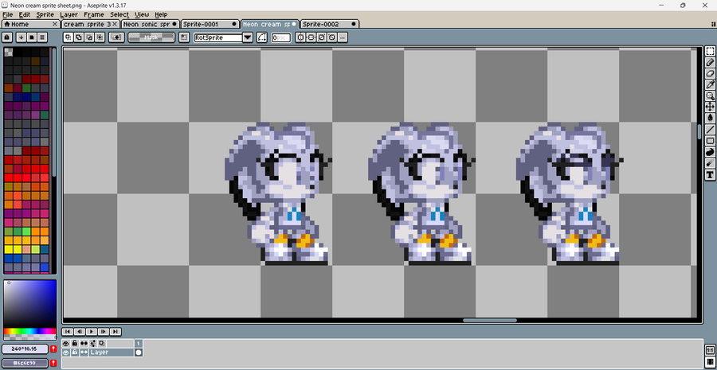Click the palette edit lock icon
This screenshot has width=717, height=370.
(7, 37)
